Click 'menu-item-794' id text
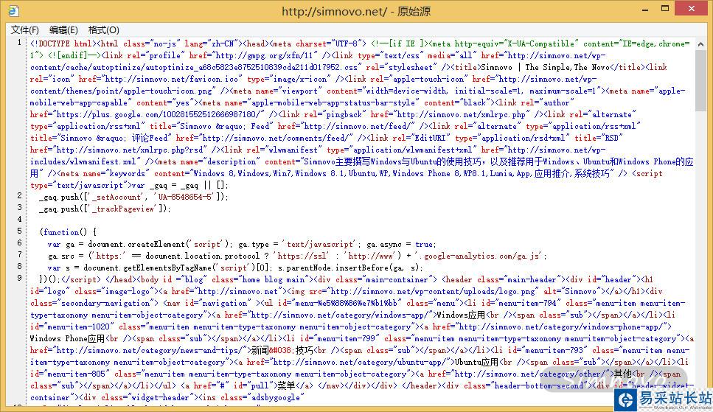 click(527, 304)
